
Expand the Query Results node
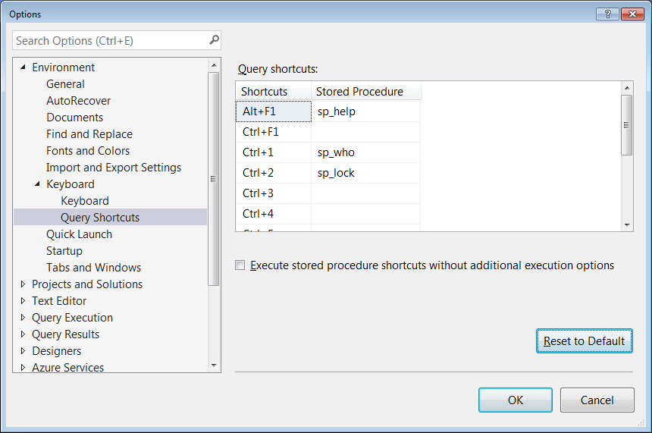(x=23, y=334)
